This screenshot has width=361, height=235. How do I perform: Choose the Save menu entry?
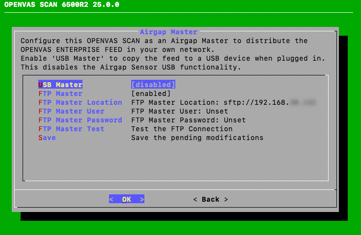click(47, 138)
